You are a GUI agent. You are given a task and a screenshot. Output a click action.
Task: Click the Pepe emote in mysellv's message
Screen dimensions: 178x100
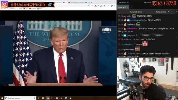tap(134, 16)
